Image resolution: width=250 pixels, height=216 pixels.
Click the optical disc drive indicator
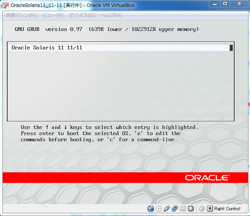tap(159, 209)
